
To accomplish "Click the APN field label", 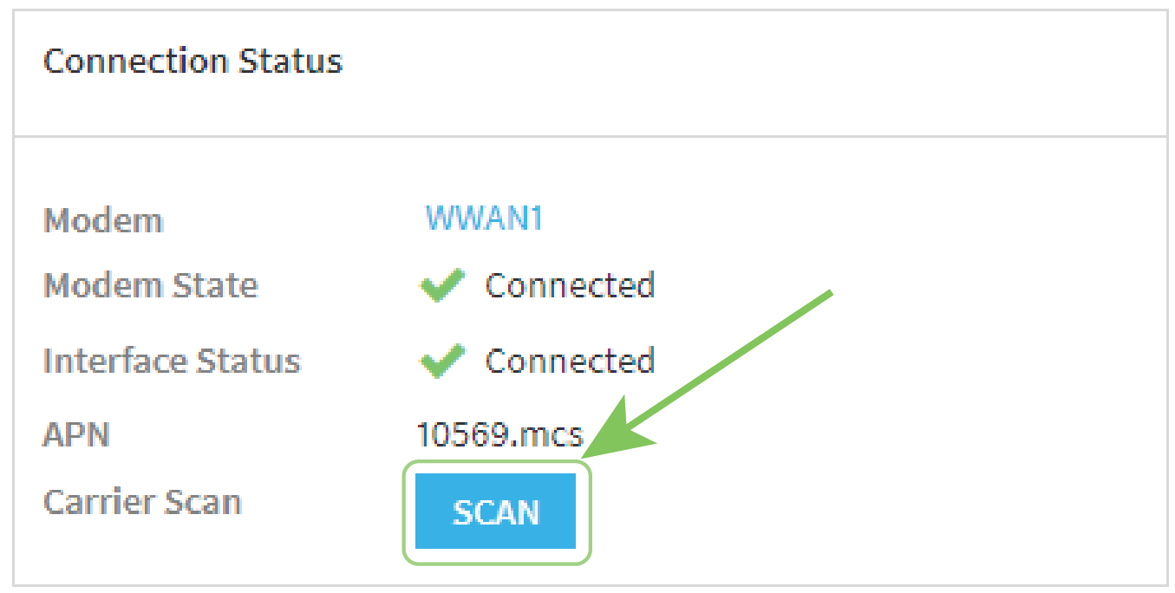I will (76, 433).
